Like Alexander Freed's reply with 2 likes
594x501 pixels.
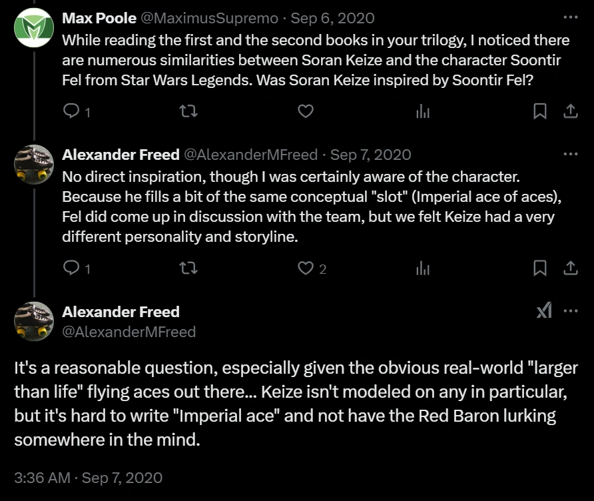click(x=305, y=268)
